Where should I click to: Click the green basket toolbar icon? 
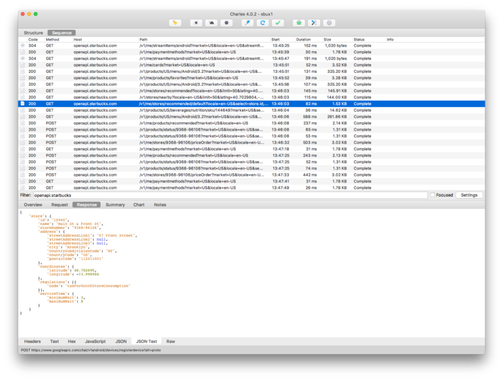tap(299, 23)
